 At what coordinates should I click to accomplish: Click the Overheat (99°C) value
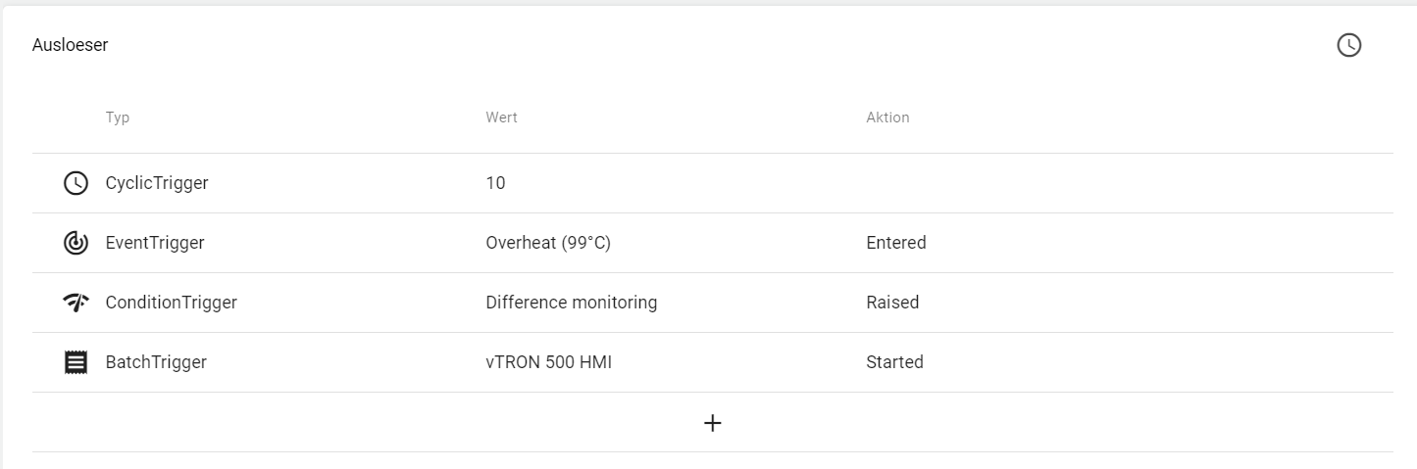(548, 243)
